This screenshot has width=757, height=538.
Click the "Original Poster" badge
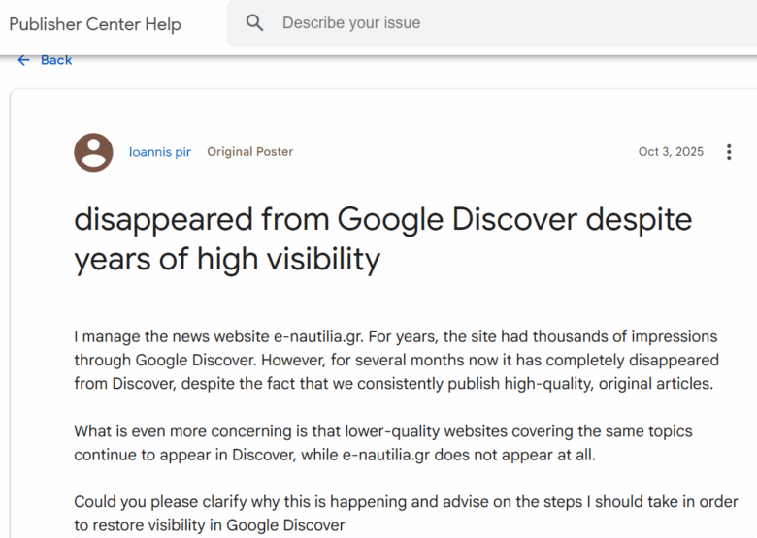point(249,152)
